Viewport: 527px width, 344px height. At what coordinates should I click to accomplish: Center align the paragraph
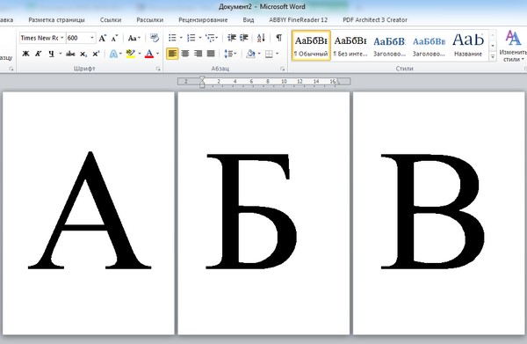point(185,54)
